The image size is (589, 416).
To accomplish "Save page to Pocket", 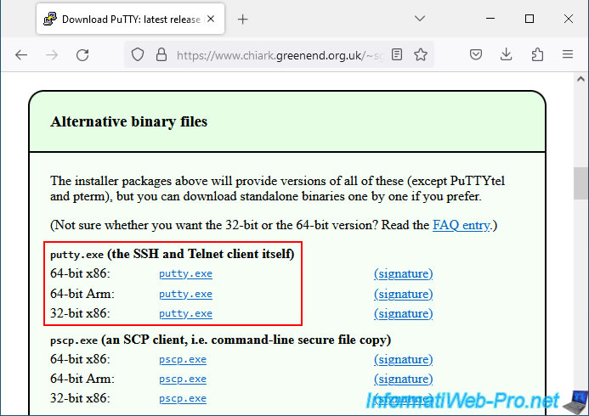I will (x=476, y=55).
